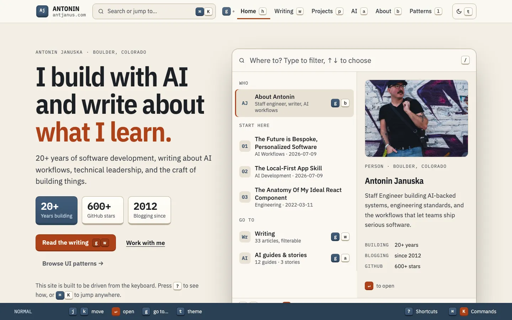
Task: Go to the Writing nav item
Action: pyautogui.click(x=289, y=11)
